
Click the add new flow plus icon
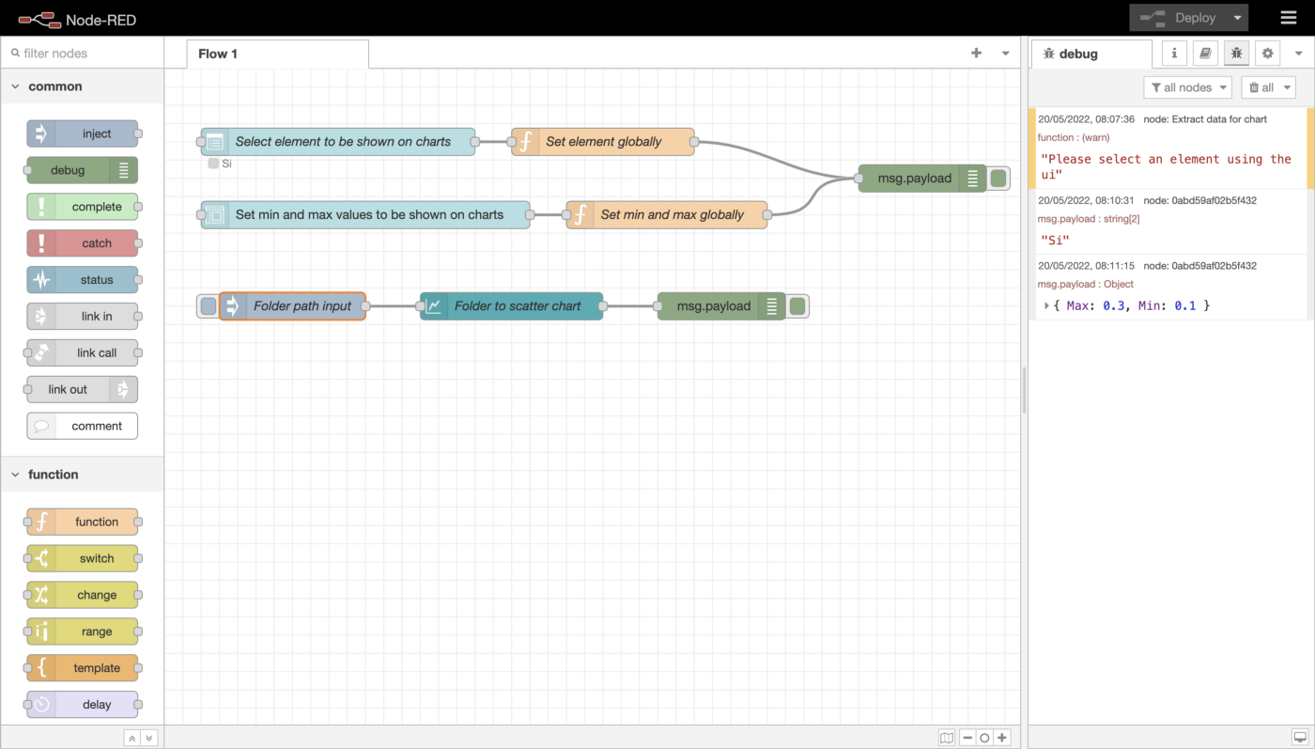point(976,54)
